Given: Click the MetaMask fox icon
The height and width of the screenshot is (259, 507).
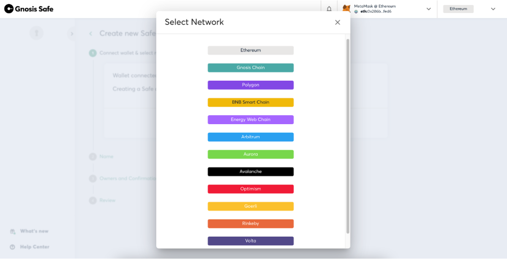Looking at the screenshot, I should (x=346, y=8).
